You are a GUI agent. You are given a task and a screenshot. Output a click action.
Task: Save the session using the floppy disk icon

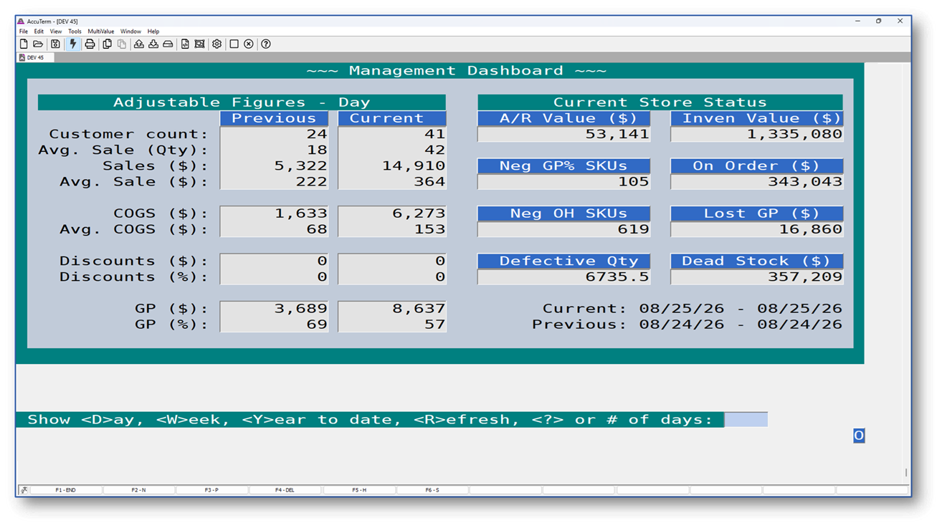pos(55,44)
